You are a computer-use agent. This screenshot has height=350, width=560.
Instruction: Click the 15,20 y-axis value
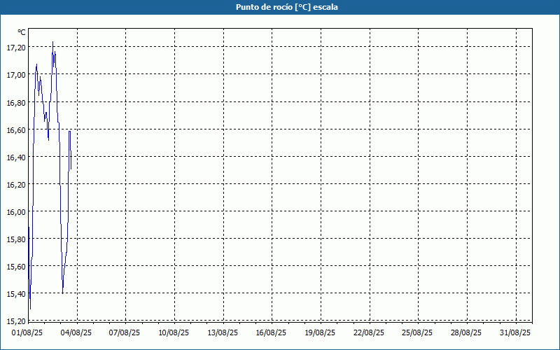tap(16, 321)
